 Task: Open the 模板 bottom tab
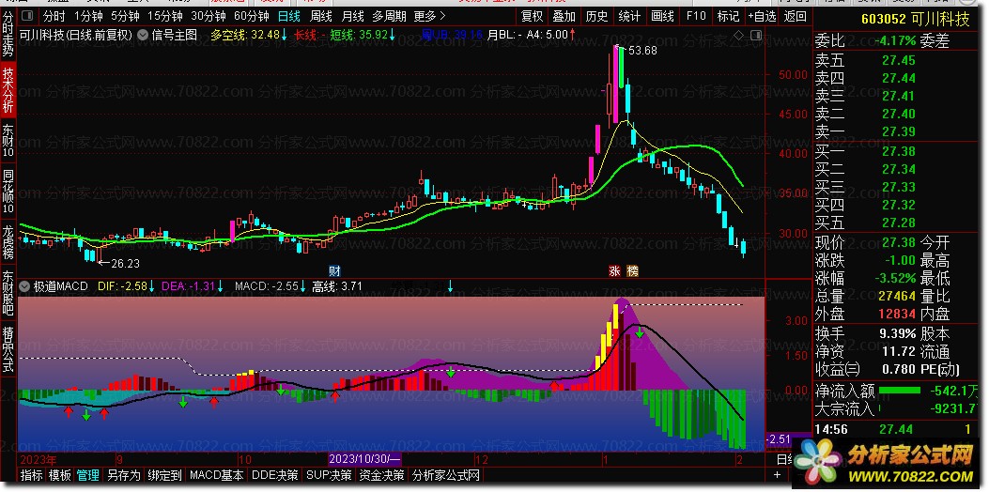[x=60, y=475]
